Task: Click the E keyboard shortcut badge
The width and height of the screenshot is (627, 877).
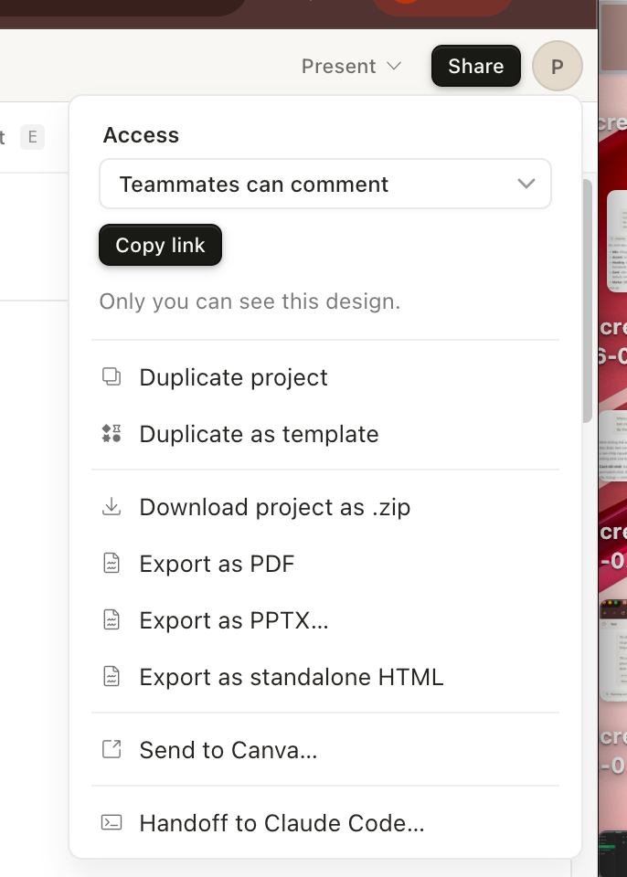Action: 33,137
